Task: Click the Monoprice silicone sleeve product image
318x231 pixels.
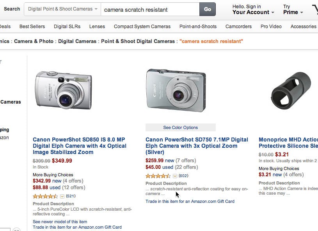Action: 291,90
